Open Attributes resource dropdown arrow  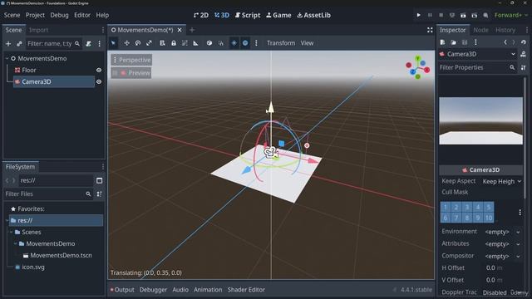click(518, 244)
